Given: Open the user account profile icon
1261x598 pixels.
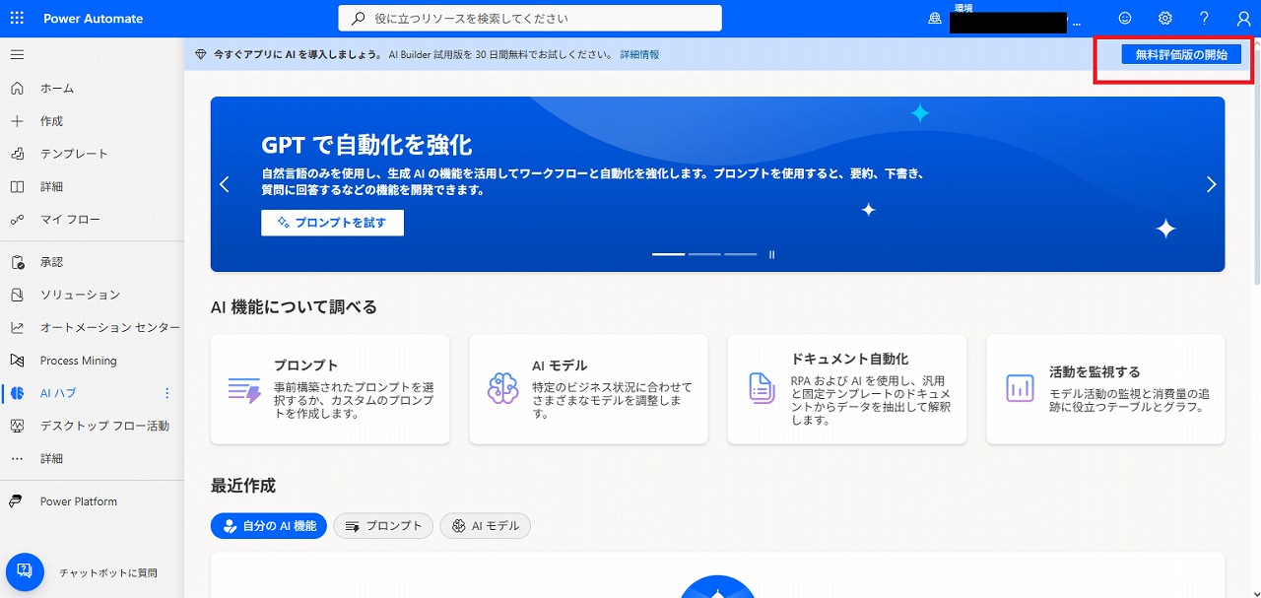Looking at the screenshot, I should point(1243,19).
